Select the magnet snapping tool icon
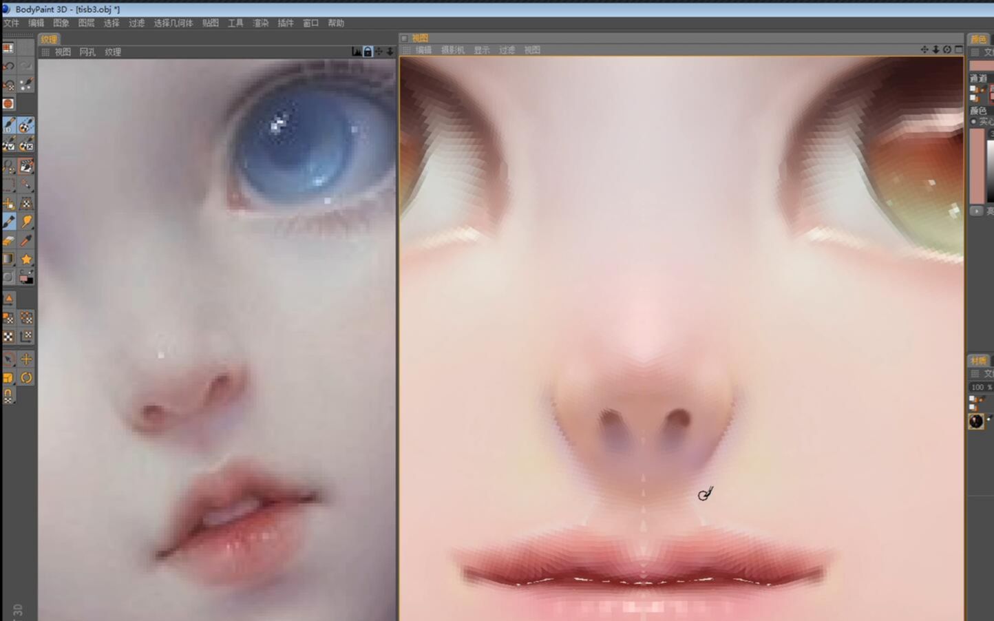 pyautogui.click(x=8, y=396)
